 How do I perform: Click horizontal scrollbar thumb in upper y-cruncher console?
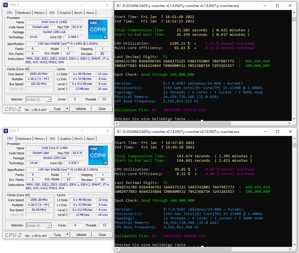[x=175, y=123]
